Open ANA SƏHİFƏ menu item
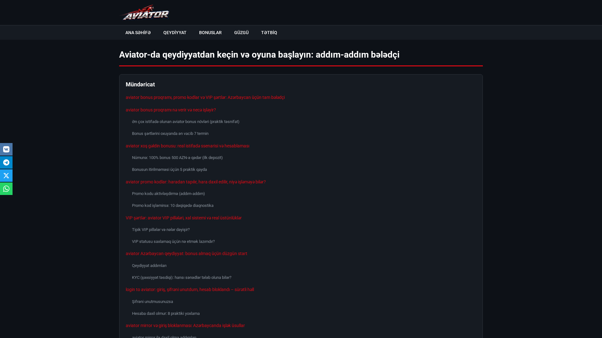602x338 pixels. 138,33
